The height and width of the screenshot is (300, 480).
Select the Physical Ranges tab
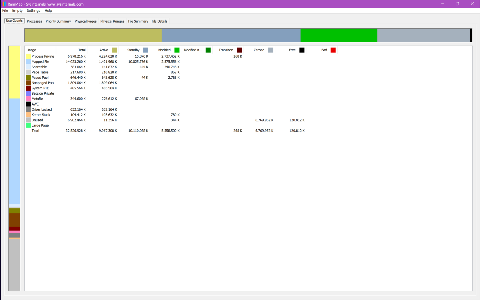click(112, 21)
